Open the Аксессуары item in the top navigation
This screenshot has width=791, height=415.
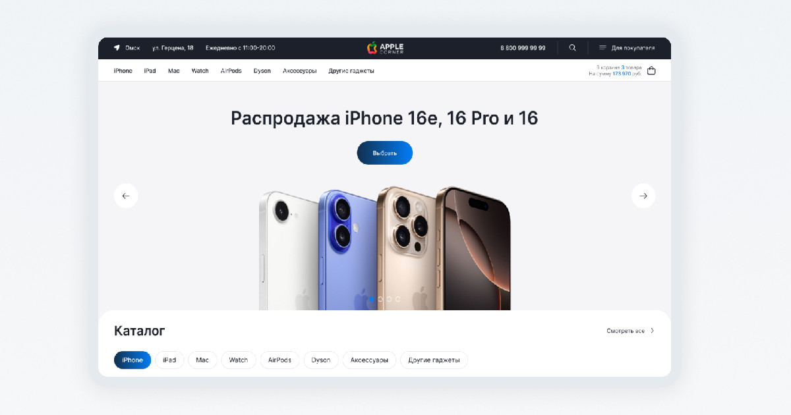[x=300, y=71]
